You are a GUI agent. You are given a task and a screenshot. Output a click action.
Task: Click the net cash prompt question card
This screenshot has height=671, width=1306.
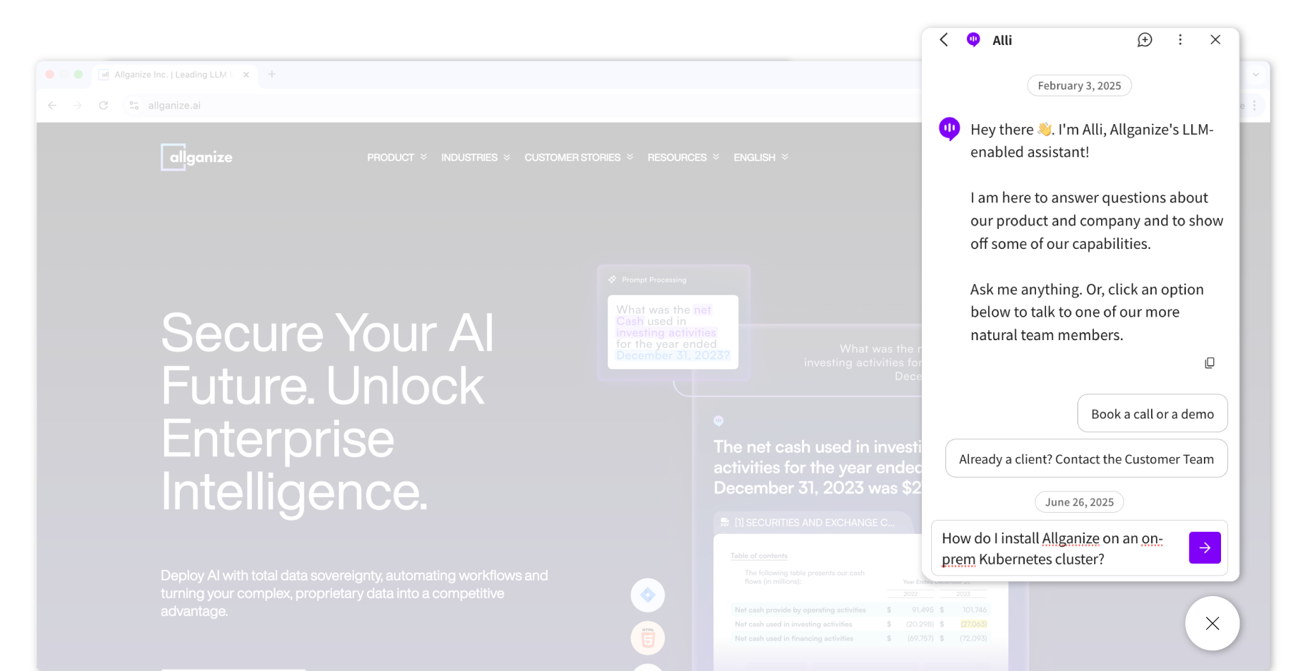point(673,332)
